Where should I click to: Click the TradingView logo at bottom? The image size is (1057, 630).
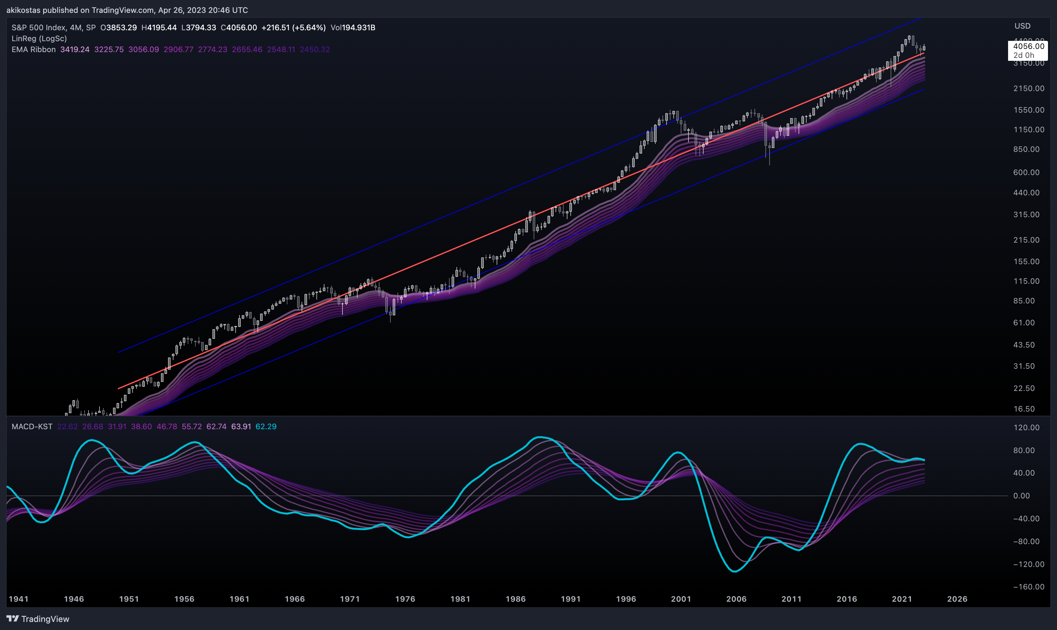(x=38, y=618)
